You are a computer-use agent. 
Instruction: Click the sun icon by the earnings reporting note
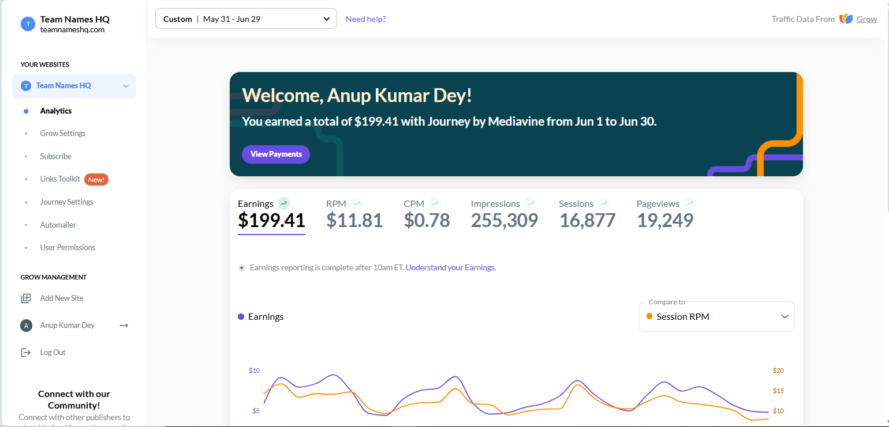point(242,268)
